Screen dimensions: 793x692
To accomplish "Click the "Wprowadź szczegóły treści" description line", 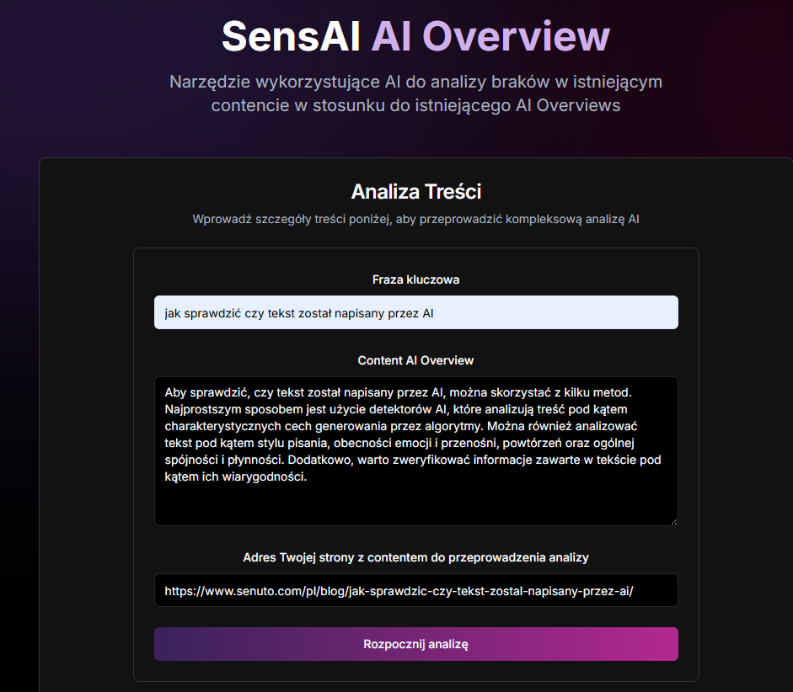I will [415, 220].
